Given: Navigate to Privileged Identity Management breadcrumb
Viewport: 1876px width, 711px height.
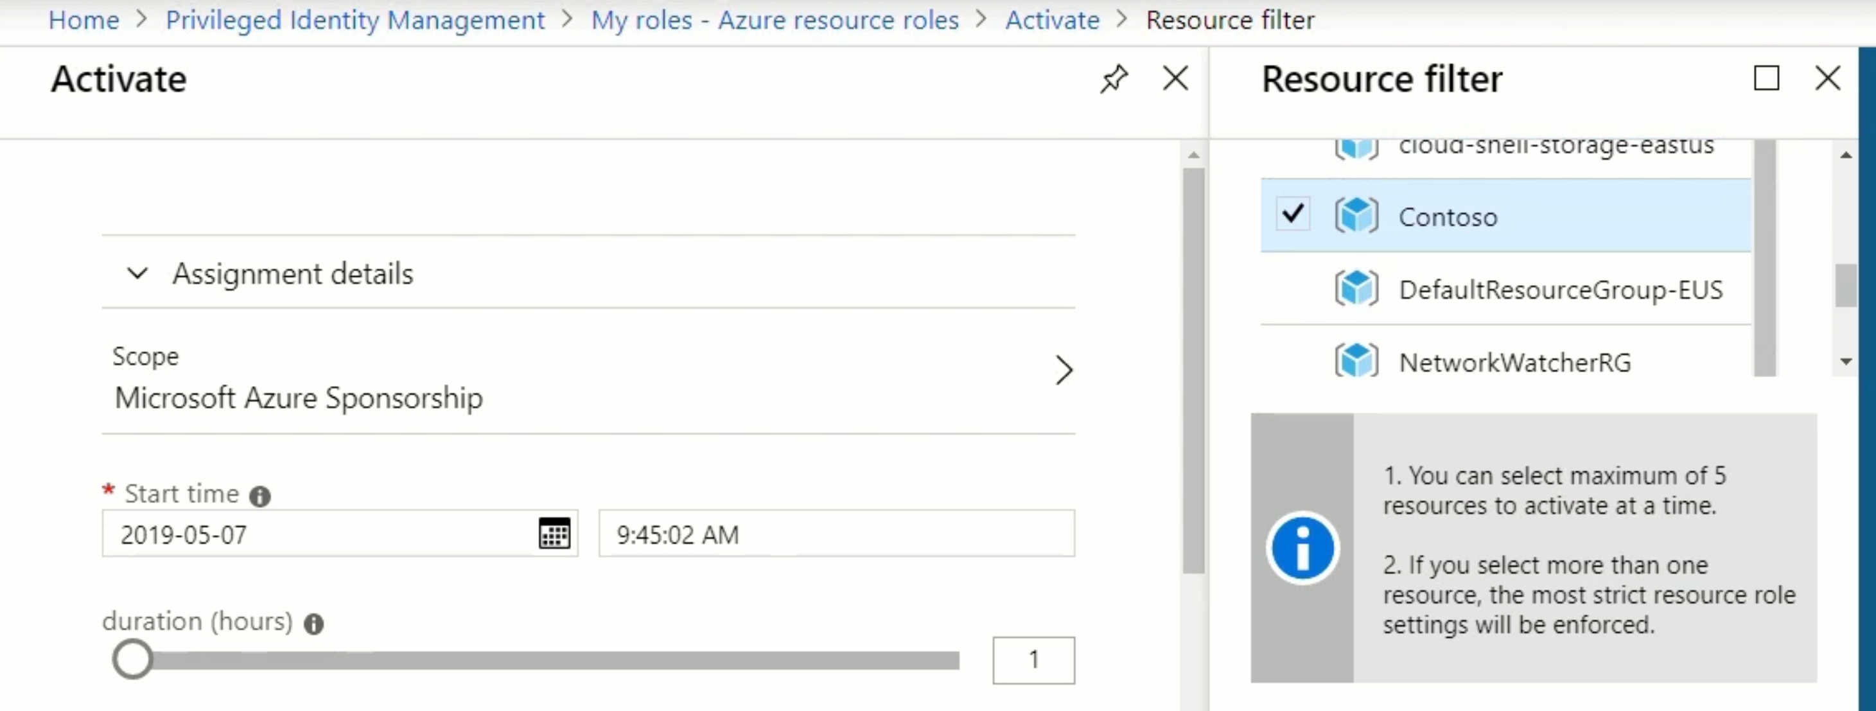Looking at the screenshot, I should pos(355,20).
